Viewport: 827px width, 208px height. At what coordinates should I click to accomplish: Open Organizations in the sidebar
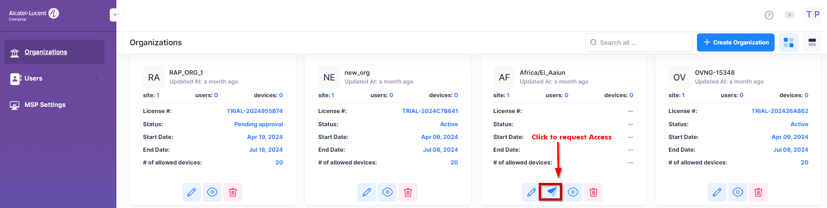[x=46, y=52]
